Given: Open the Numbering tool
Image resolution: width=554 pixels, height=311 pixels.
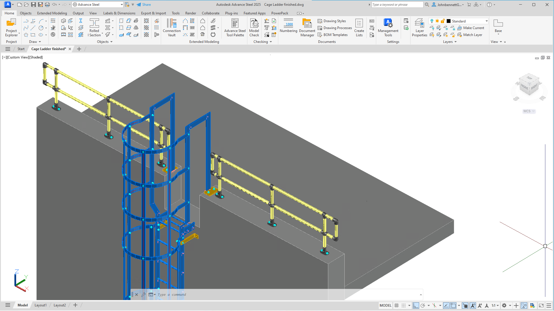Looking at the screenshot, I should [288, 26].
